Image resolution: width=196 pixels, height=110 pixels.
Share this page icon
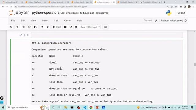pyautogui.click(x=171, y=7)
